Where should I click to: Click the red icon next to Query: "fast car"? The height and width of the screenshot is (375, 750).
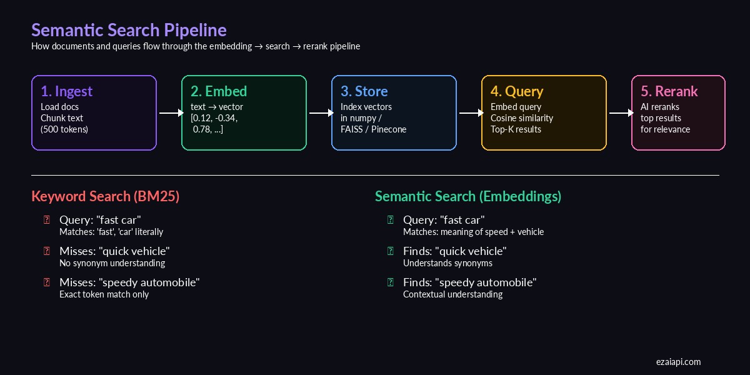pyautogui.click(x=46, y=219)
